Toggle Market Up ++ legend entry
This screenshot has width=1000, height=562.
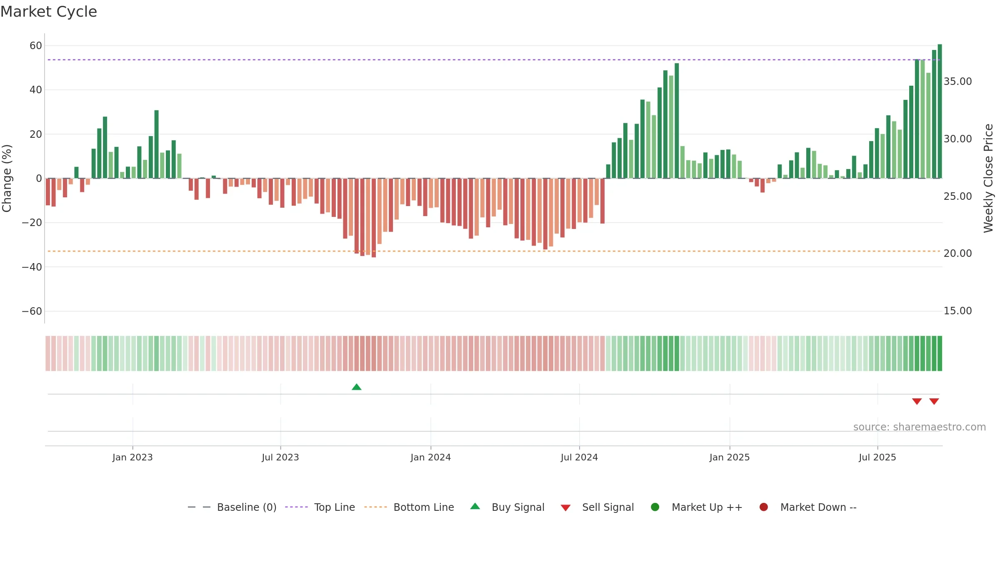697,507
